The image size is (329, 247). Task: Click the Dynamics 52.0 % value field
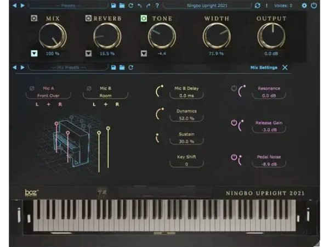pyautogui.click(x=186, y=118)
